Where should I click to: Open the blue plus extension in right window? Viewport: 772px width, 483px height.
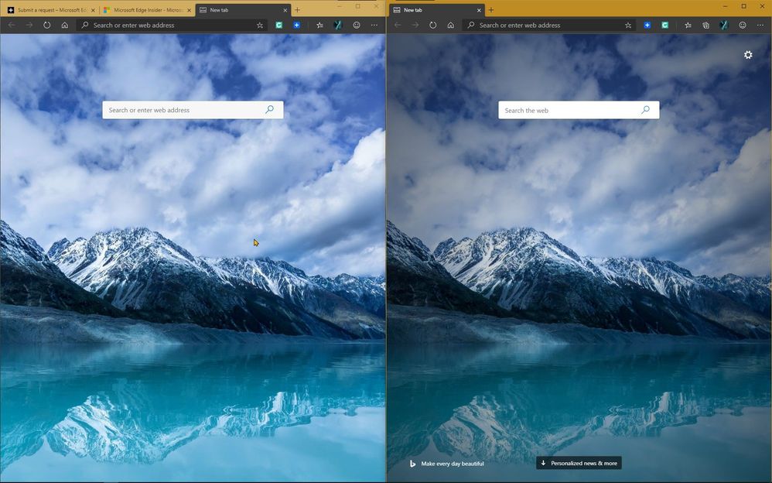[x=647, y=25]
